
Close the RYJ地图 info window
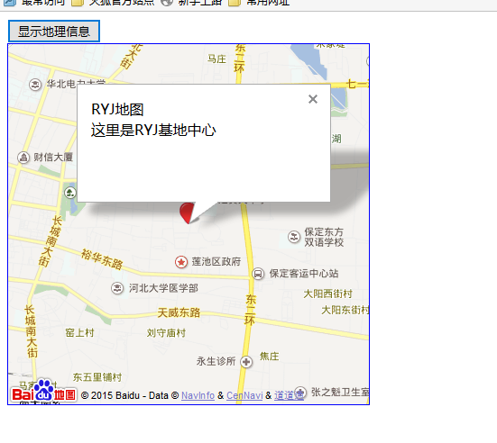[x=313, y=99]
